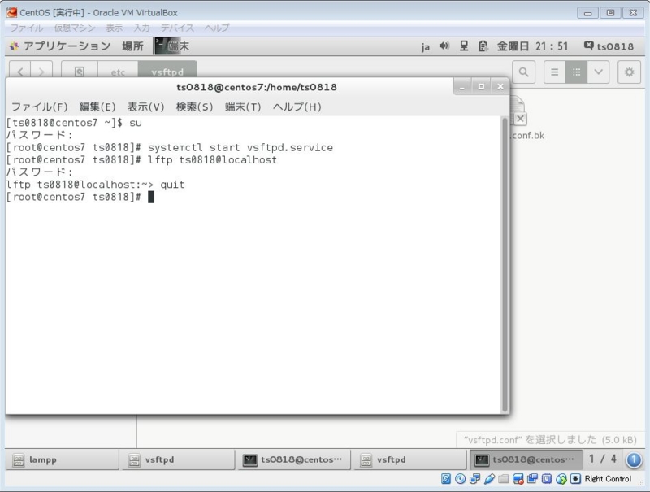Open view options dropdown arrow in Files
Screen dimensions: 650x492
tap(598, 72)
